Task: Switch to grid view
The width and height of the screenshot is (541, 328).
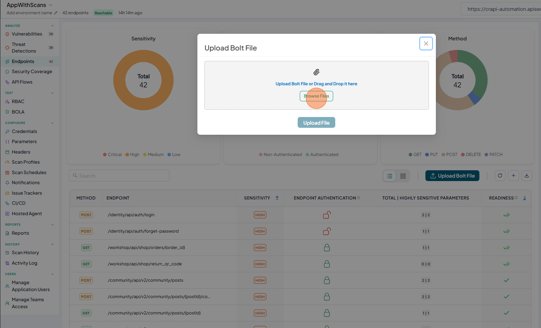Action: pyautogui.click(x=403, y=176)
